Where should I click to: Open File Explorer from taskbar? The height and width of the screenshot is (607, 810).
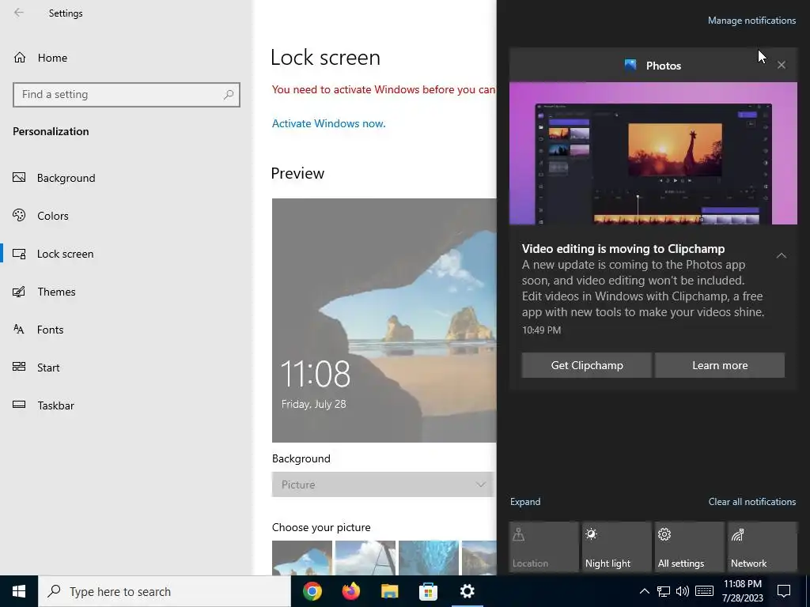(x=389, y=591)
